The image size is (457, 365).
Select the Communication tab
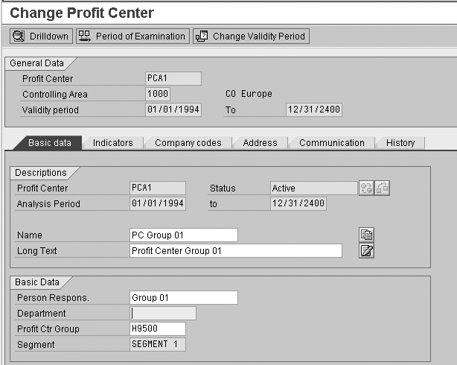pyautogui.click(x=331, y=143)
